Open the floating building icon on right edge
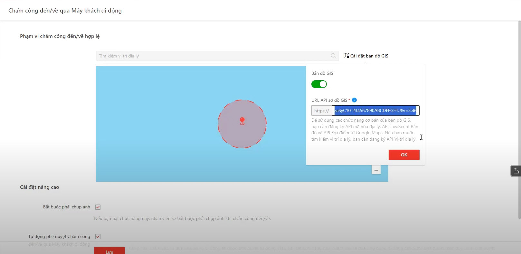 click(516, 171)
